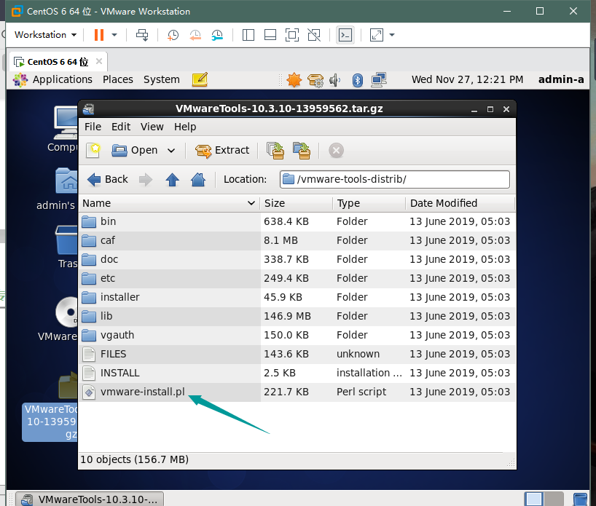Select the bin folder row
The image size is (596, 506).
297,221
